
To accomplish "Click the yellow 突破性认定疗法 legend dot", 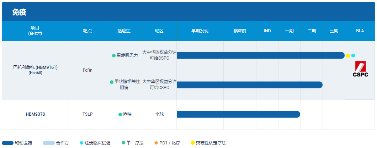I will 192,143.
